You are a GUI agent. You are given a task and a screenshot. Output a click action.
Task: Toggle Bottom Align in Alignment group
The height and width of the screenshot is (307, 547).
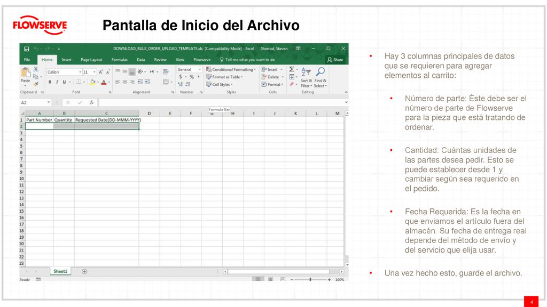[132, 72]
